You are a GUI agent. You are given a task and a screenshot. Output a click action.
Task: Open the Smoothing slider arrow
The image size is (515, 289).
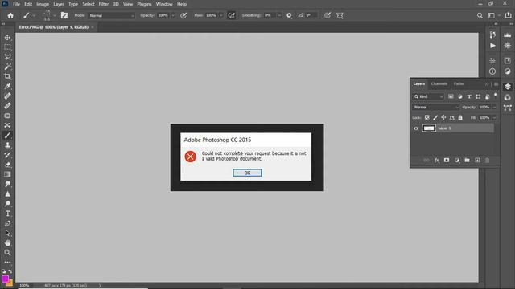tap(279, 15)
